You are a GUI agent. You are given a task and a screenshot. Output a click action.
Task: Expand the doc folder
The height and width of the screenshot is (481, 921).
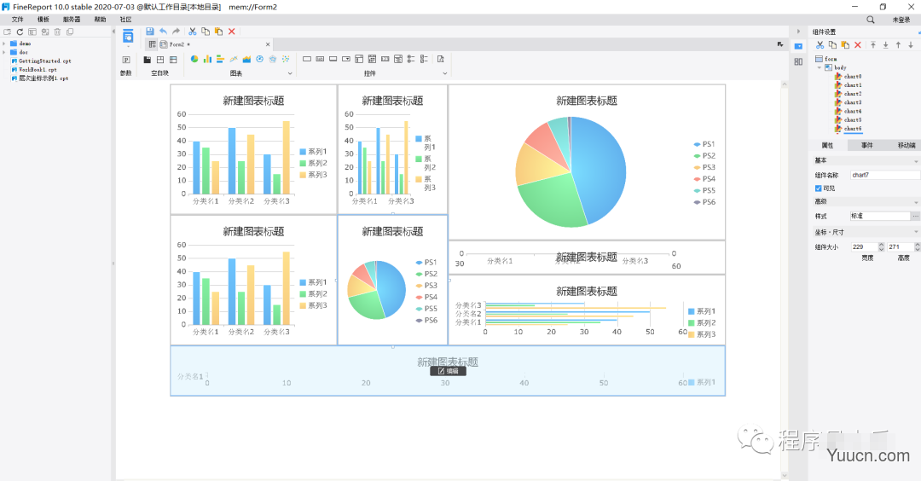[x=4, y=52]
